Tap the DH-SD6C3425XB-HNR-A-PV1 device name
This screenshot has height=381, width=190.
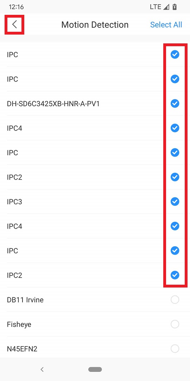[53, 104]
